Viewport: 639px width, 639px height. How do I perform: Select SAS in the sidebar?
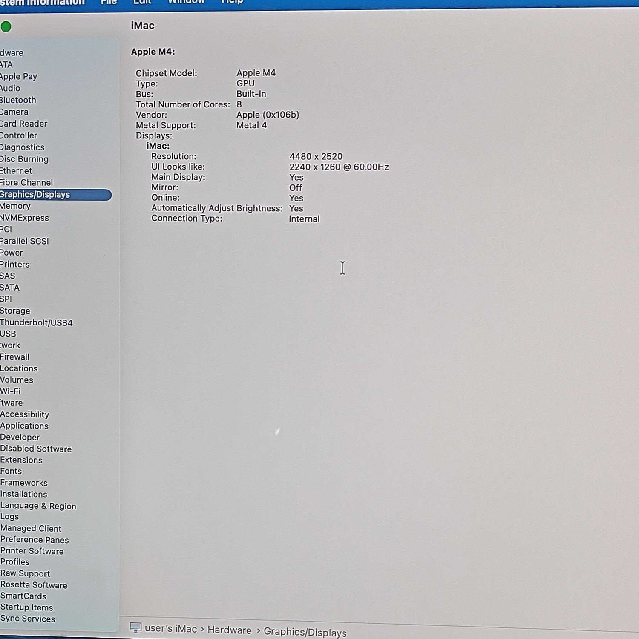pyautogui.click(x=8, y=276)
